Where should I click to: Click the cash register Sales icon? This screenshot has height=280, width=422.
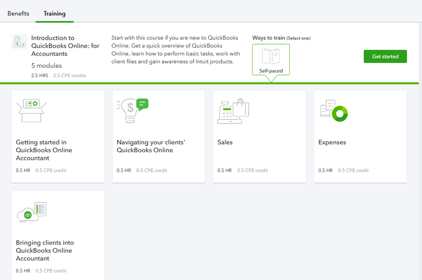click(233, 111)
